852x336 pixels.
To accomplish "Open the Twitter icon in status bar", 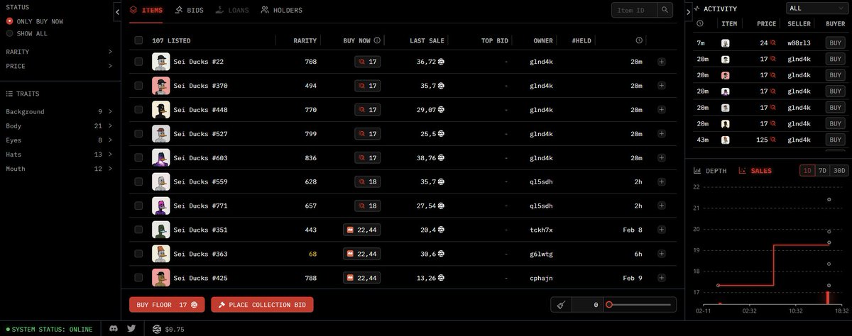I will pos(131,328).
